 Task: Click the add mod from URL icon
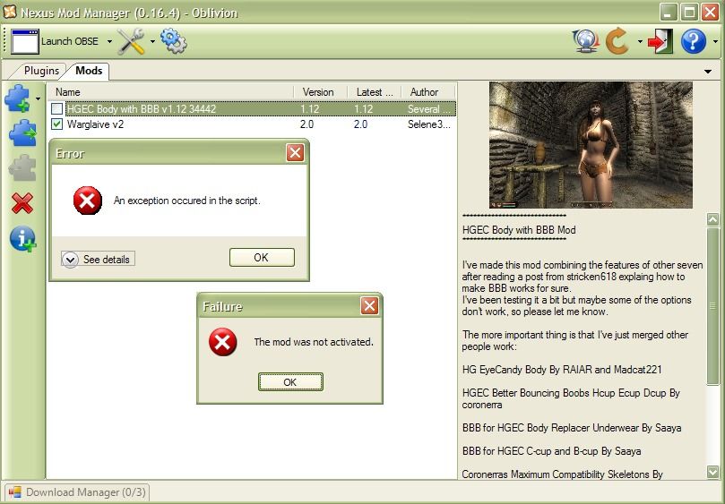coord(22,133)
